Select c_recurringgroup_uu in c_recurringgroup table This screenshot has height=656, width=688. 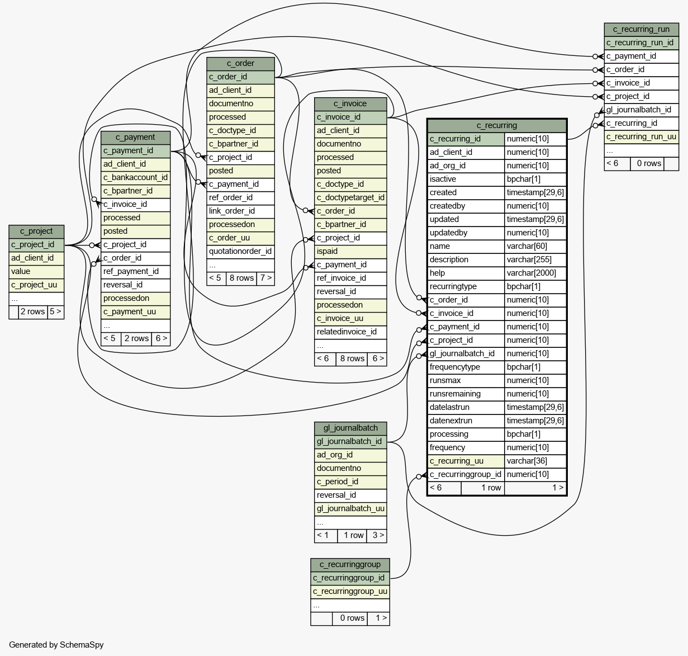pyautogui.click(x=350, y=592)
